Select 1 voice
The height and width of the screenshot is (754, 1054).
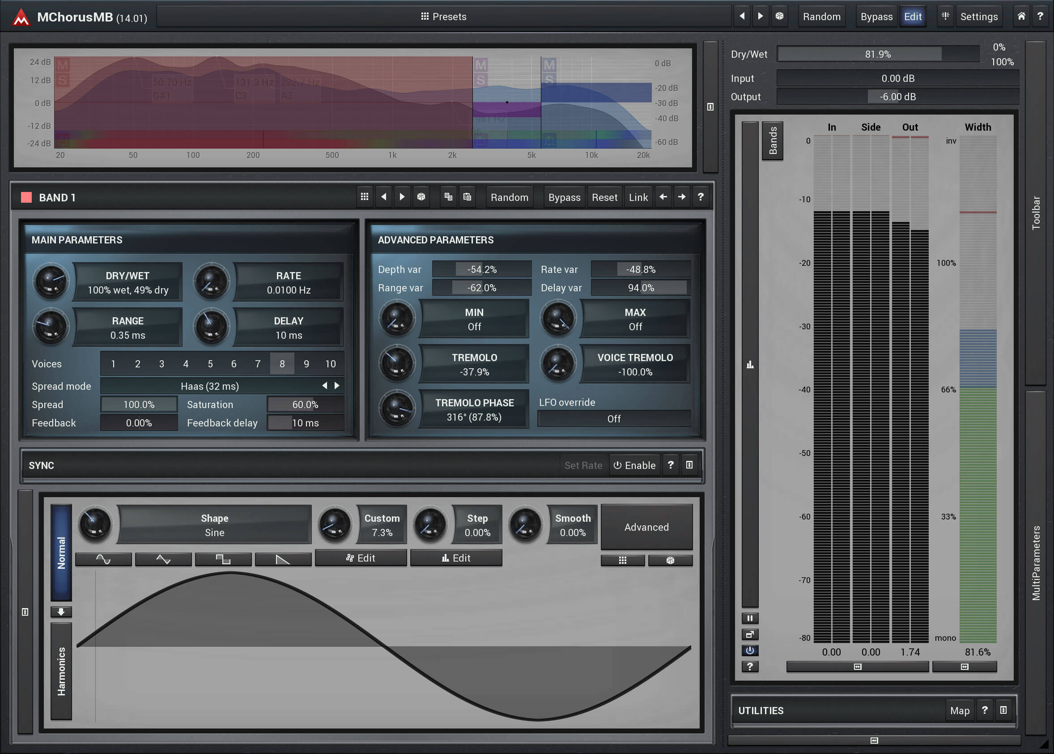coord(113,363)
